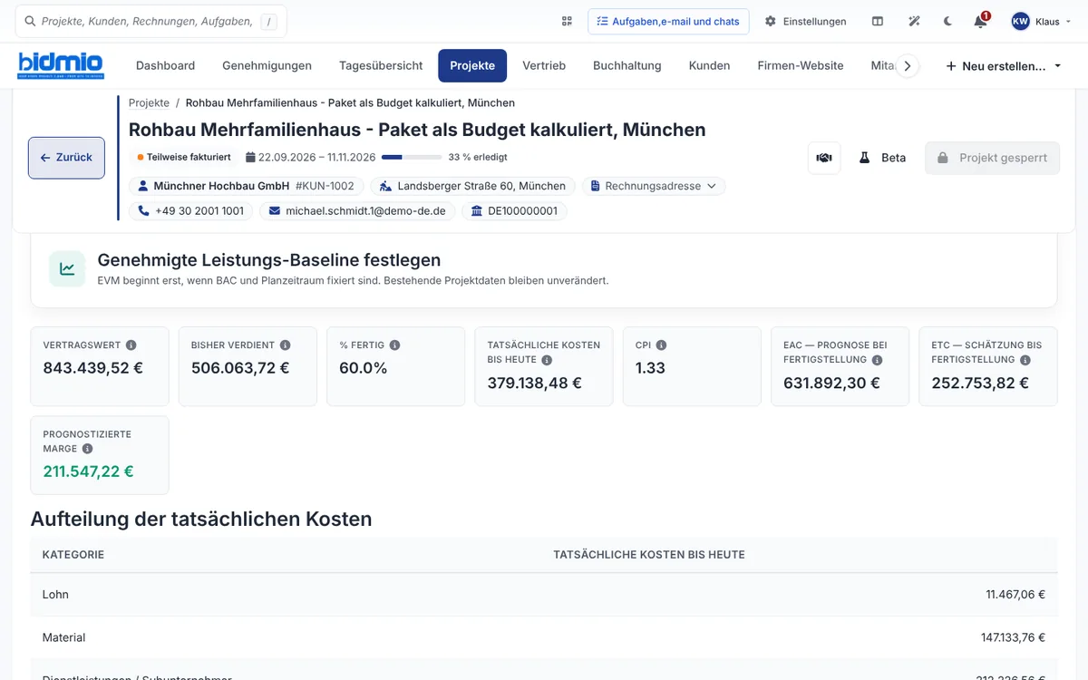The image size is (1088, 680).
Task: Toggle the split layout panel icon
Action: pos(878,21)
